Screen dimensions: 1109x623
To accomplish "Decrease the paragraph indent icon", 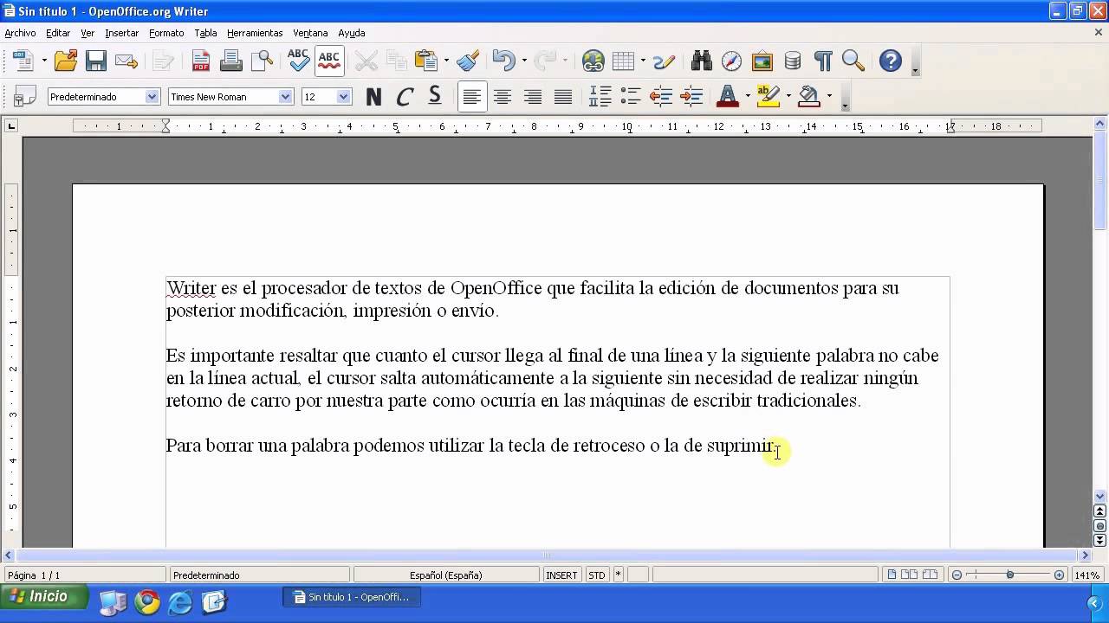I will pos(661,97).
